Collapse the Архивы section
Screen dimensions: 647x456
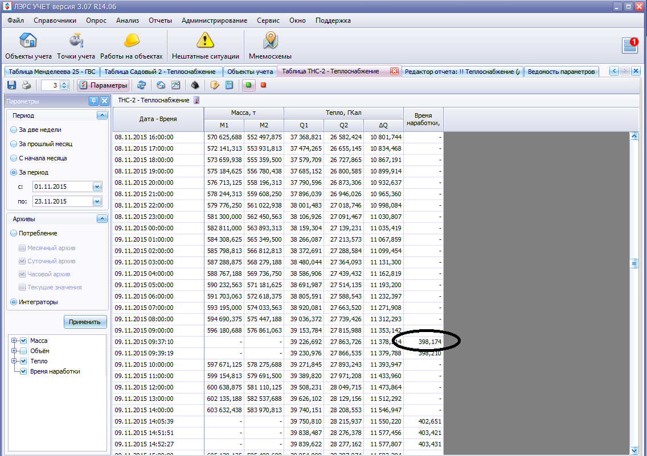click(102, 219)
